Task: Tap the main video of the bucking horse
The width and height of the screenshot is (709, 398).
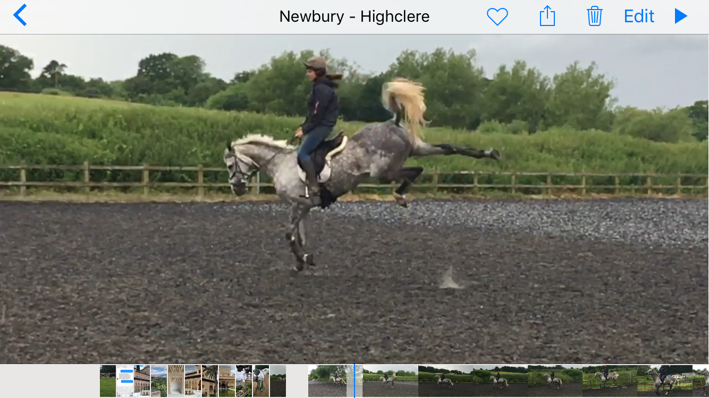Action: [354, 199]
